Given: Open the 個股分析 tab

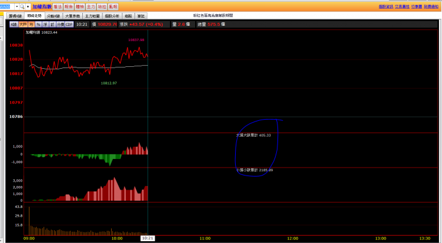Looking at the screenshot, I should coord(112,16).
